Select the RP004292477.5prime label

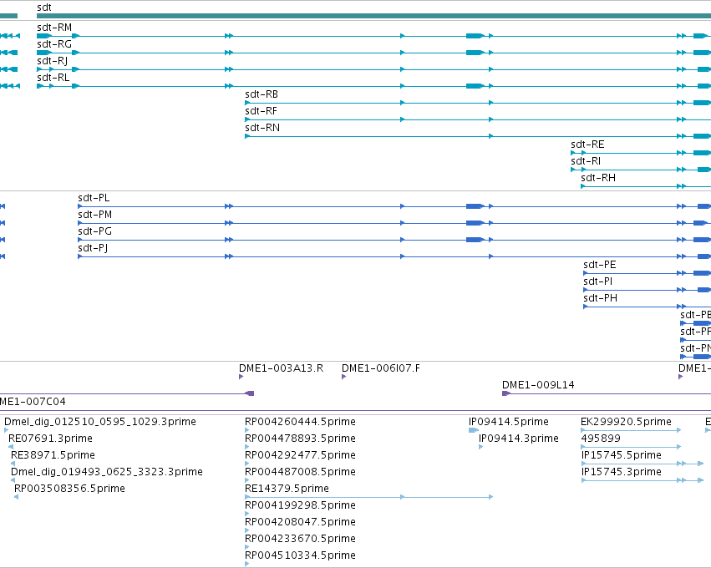(300, 455)
